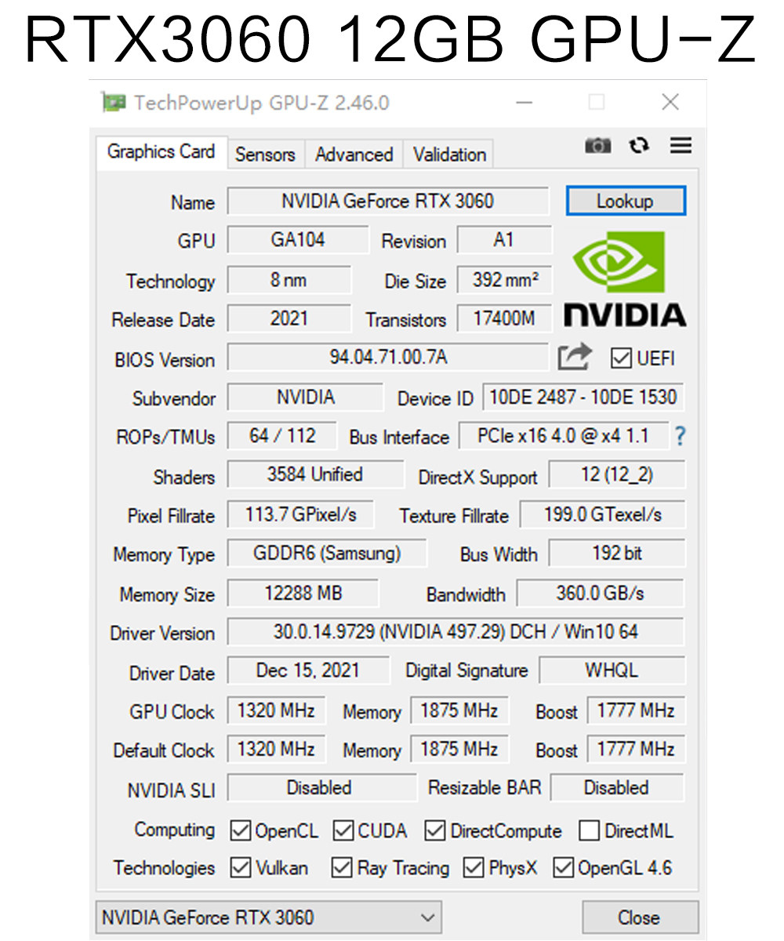
Task: Click the refresh arrows icon
Action: pyautogui.click(x=640, y=146)
